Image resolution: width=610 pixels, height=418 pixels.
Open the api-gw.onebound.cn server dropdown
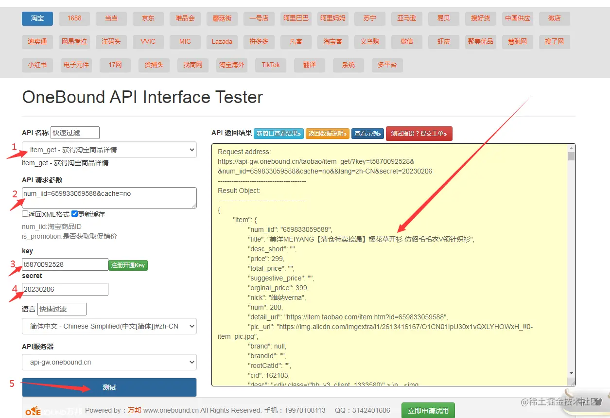[x=109, y=362]
